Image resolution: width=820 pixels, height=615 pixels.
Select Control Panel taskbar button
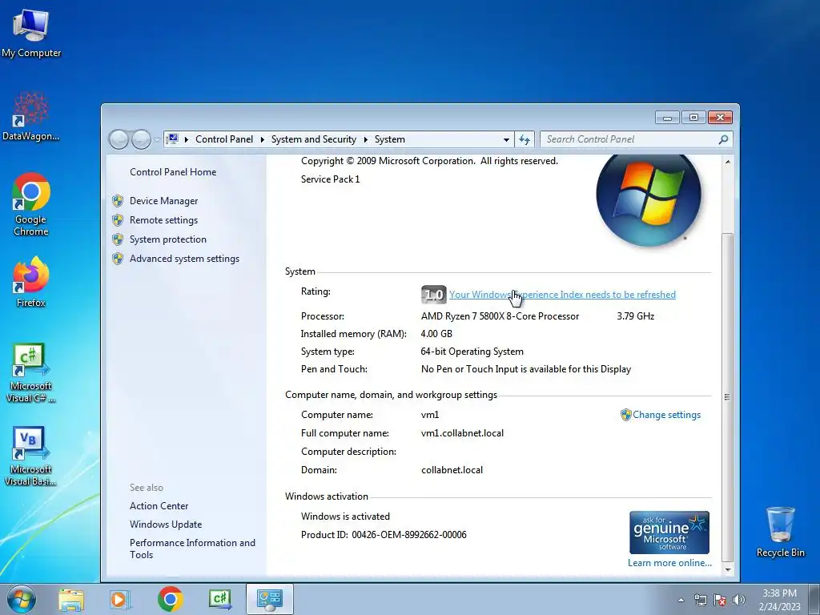click(x=270, y=599)
